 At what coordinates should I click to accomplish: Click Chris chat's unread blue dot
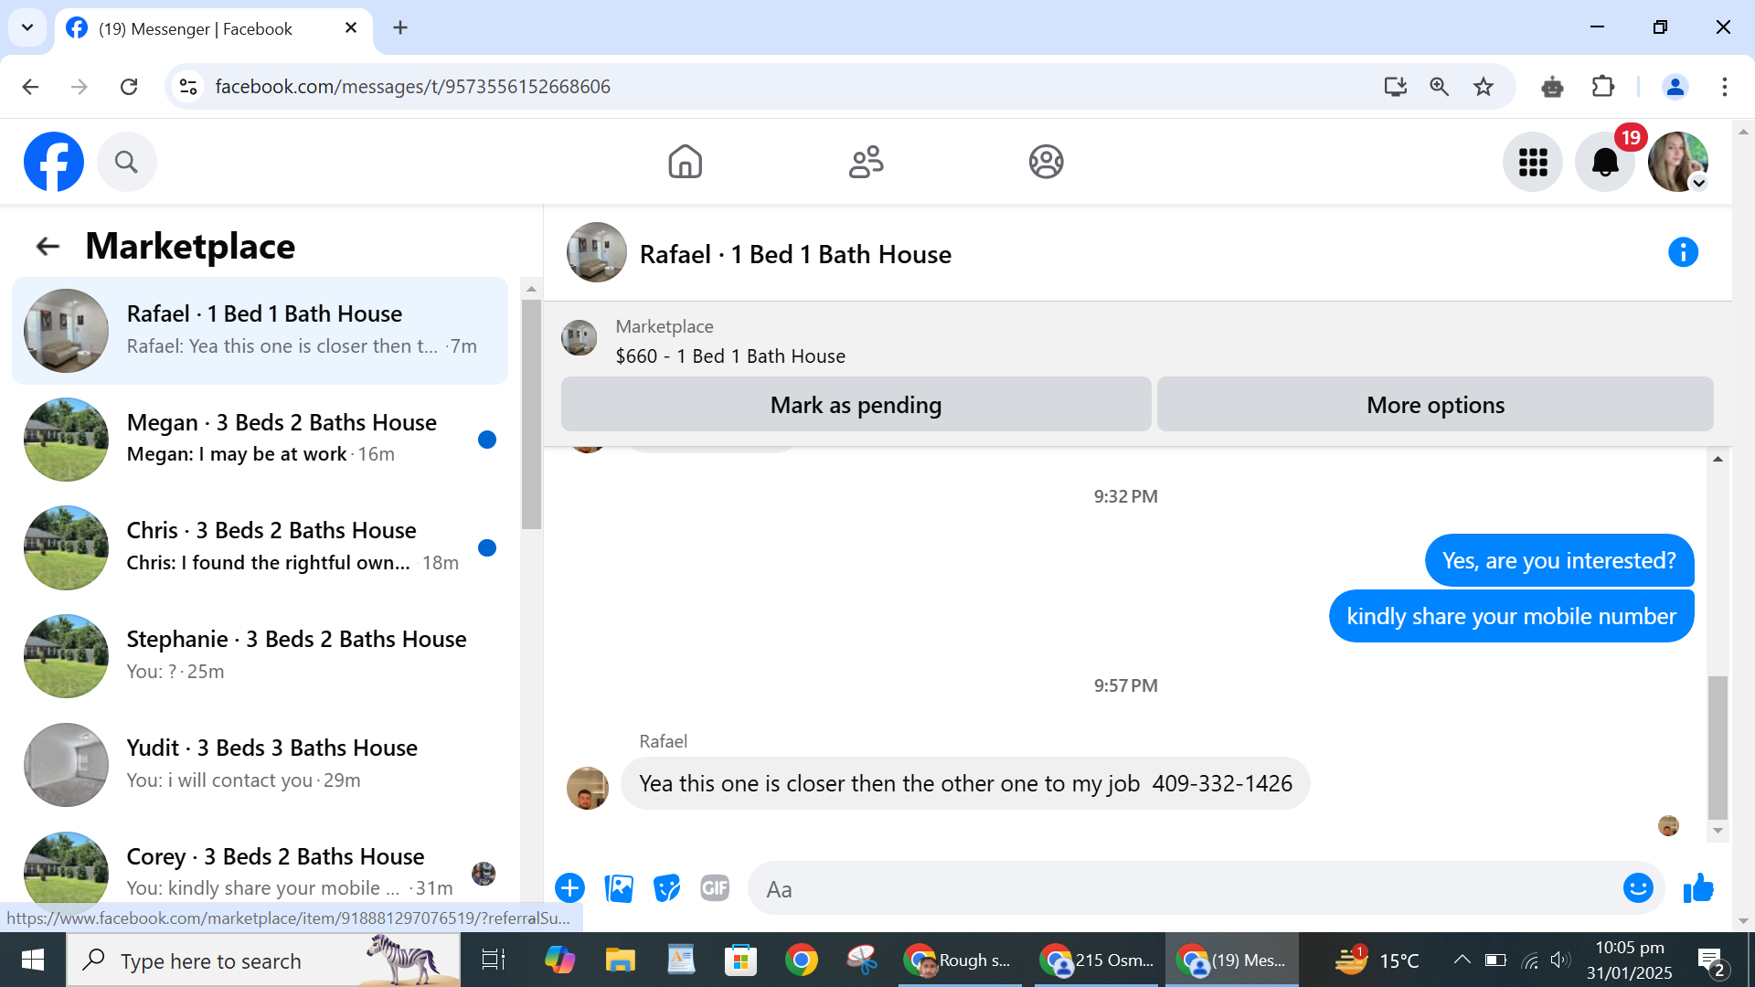[487, 547]
